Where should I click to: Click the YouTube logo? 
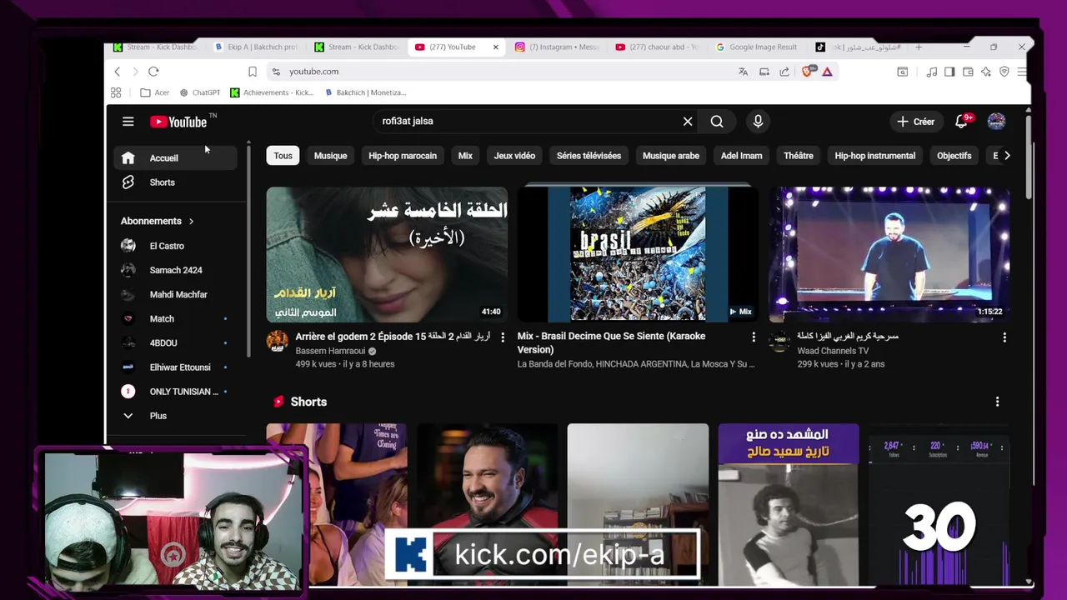178,122
